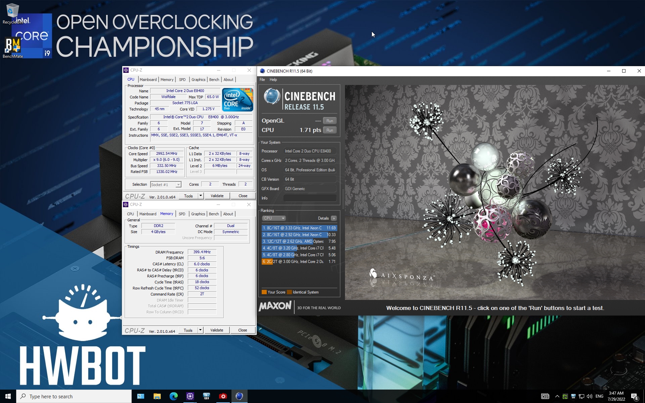Open the Windows Start menu
This screenshot has height=403, width=645.
point(8,396)
